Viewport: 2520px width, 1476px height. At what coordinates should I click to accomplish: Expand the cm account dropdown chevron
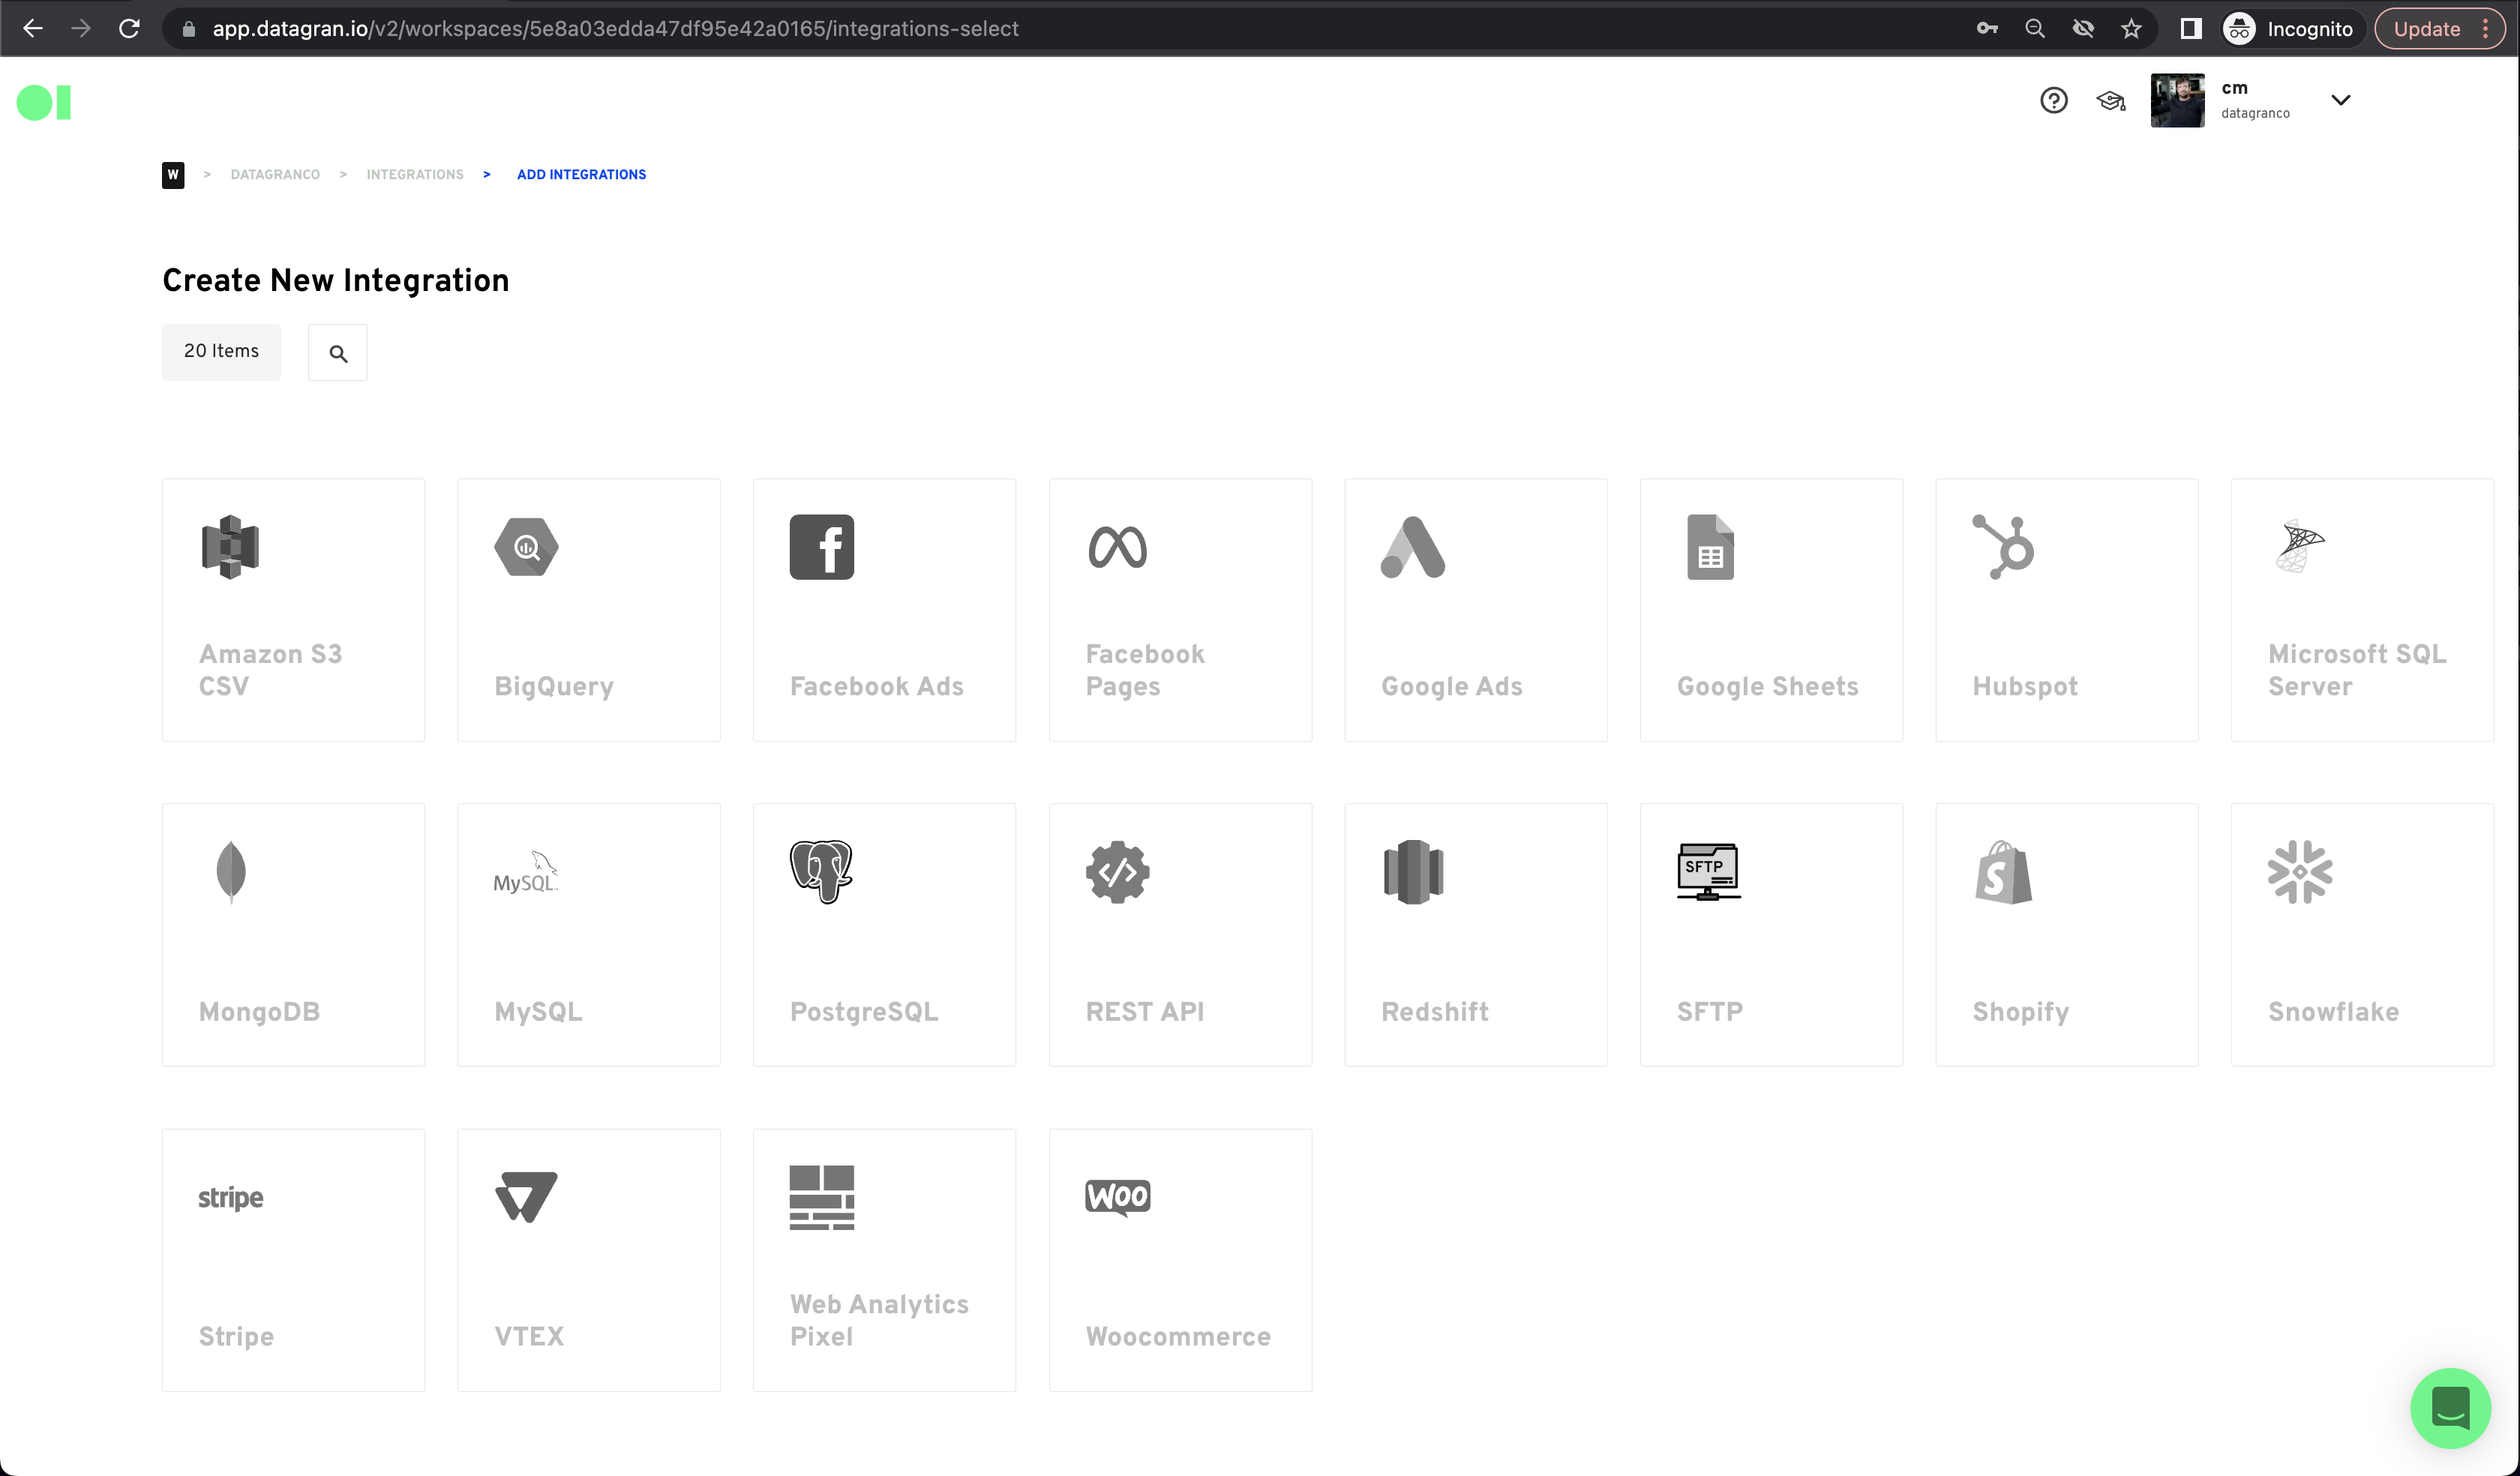point(2341,100)
